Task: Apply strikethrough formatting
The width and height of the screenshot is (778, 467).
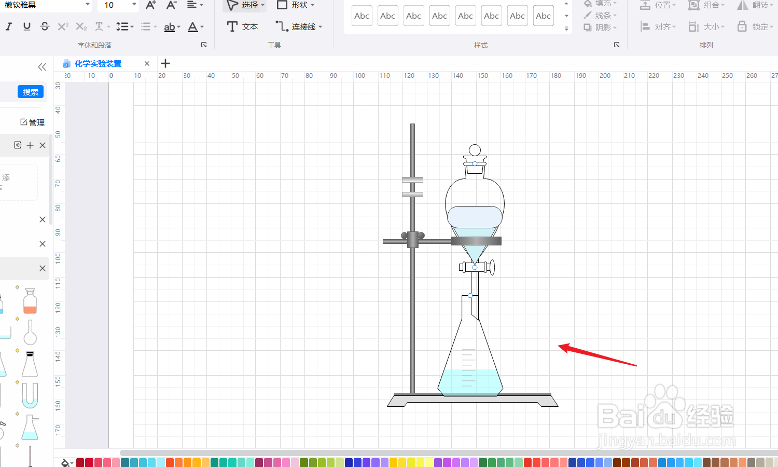Action: pyautogui.click(x=45, y=26)
